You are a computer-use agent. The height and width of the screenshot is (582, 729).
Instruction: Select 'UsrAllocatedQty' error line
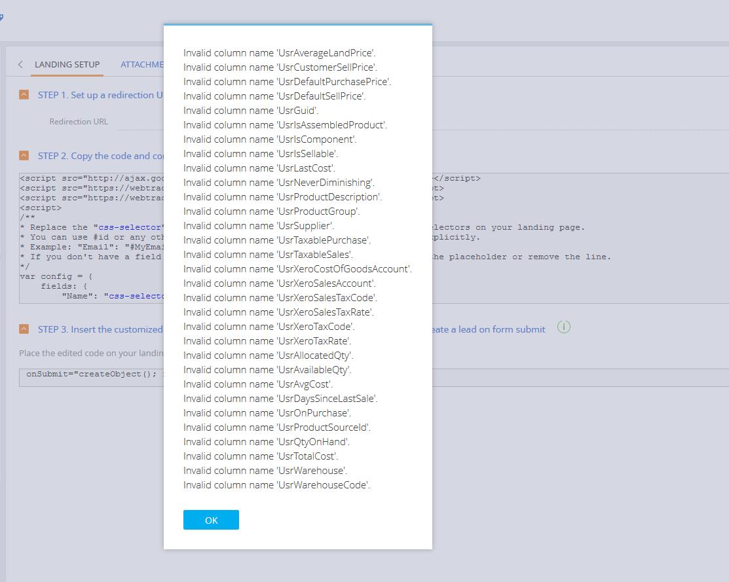point(269,355)
